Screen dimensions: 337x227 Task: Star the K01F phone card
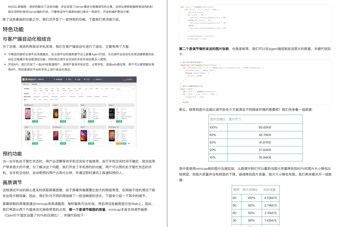pyautogui.click(x=84, y=144)
